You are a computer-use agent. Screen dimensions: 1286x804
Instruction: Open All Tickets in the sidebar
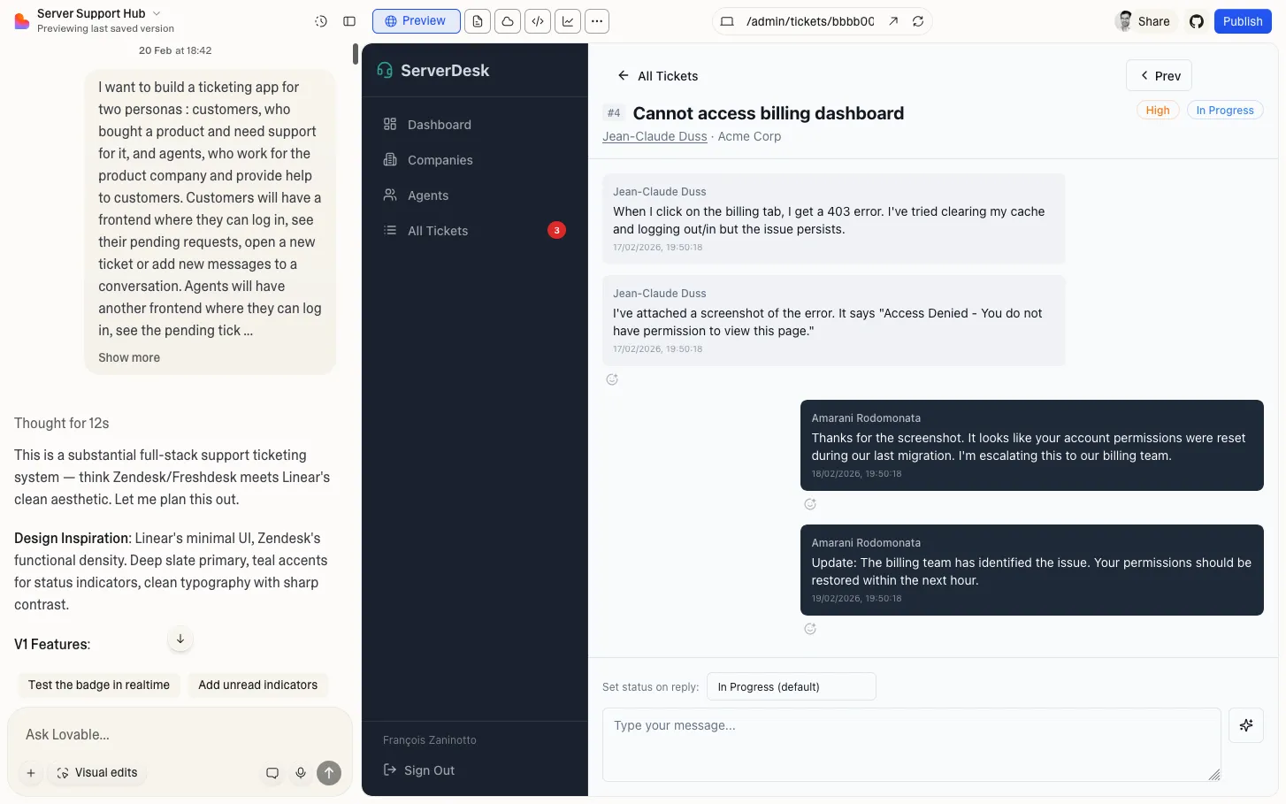click(x=437, y=231)
